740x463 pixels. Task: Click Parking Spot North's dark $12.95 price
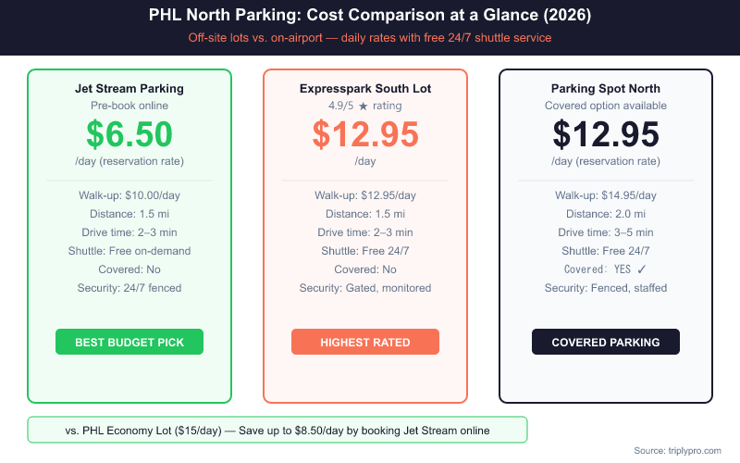(x=606, y=134)
